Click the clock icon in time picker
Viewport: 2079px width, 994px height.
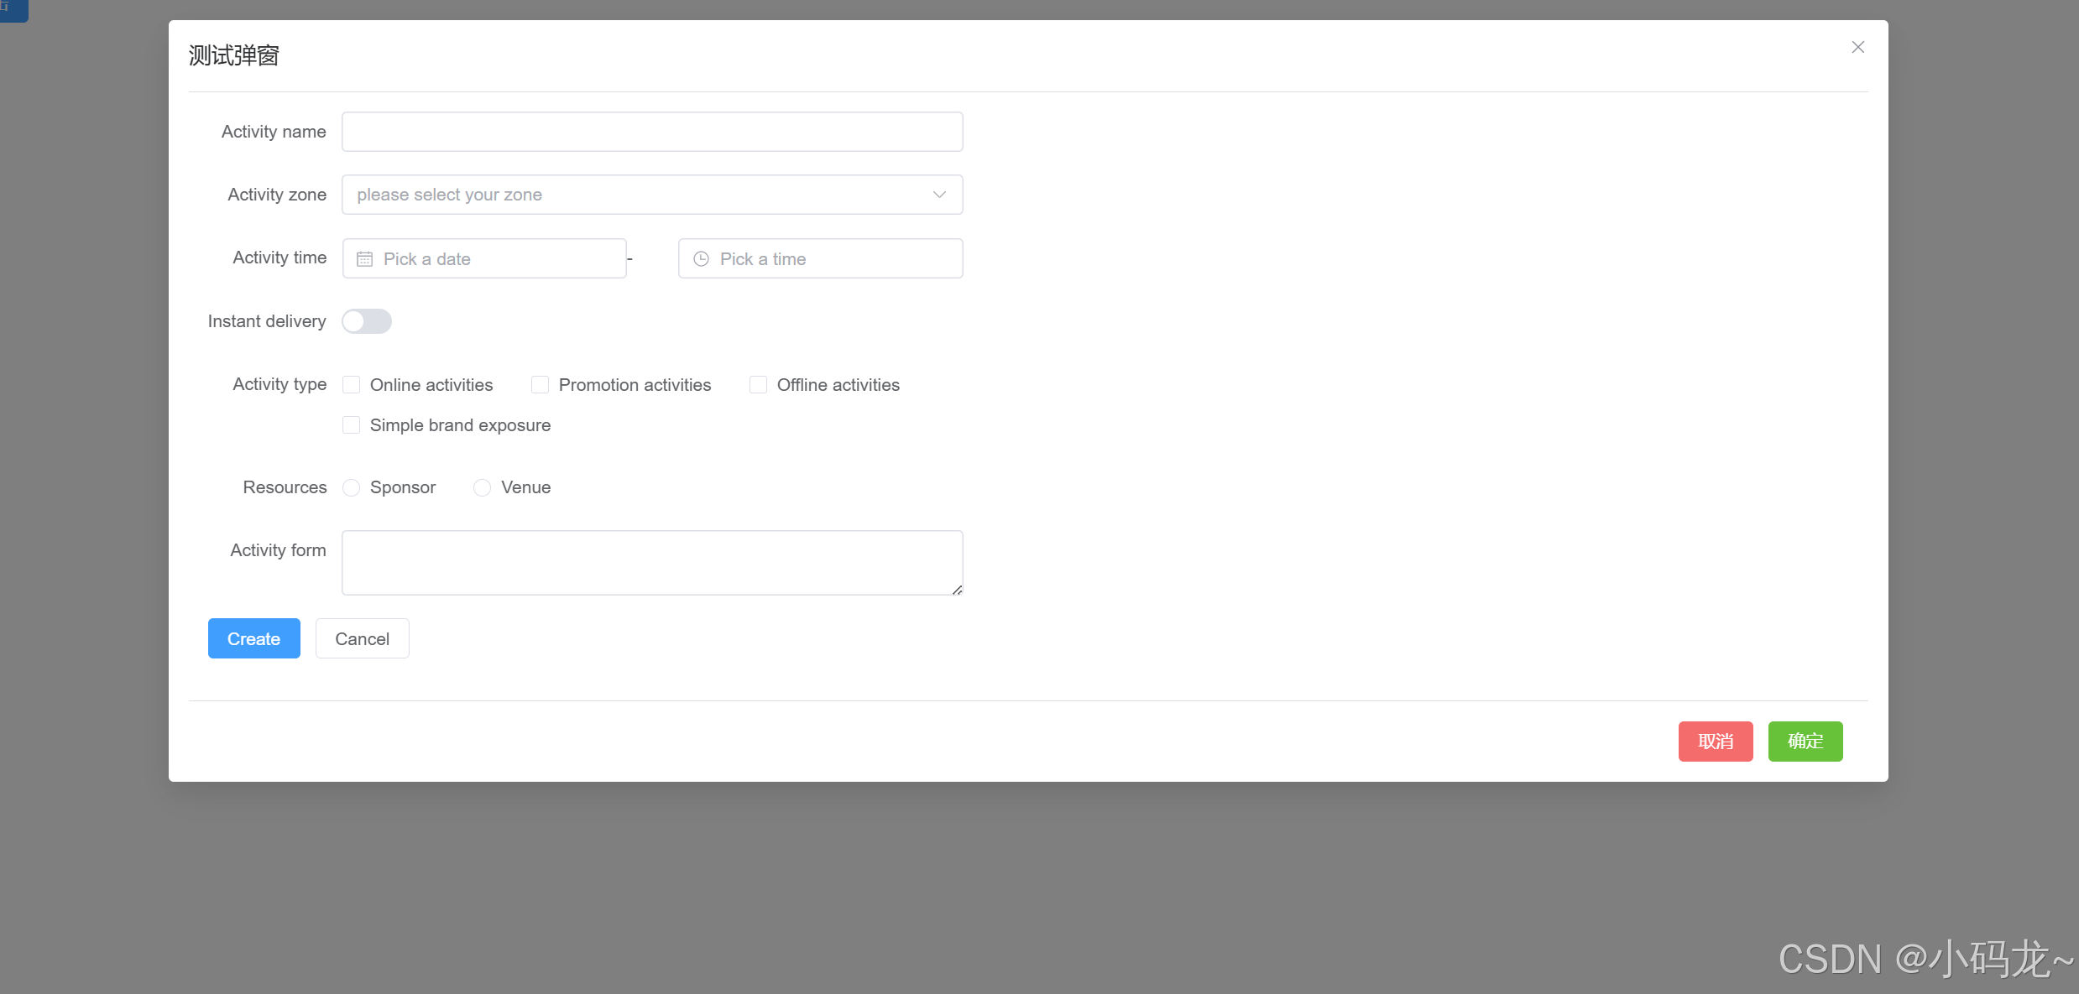pos(701,259)
